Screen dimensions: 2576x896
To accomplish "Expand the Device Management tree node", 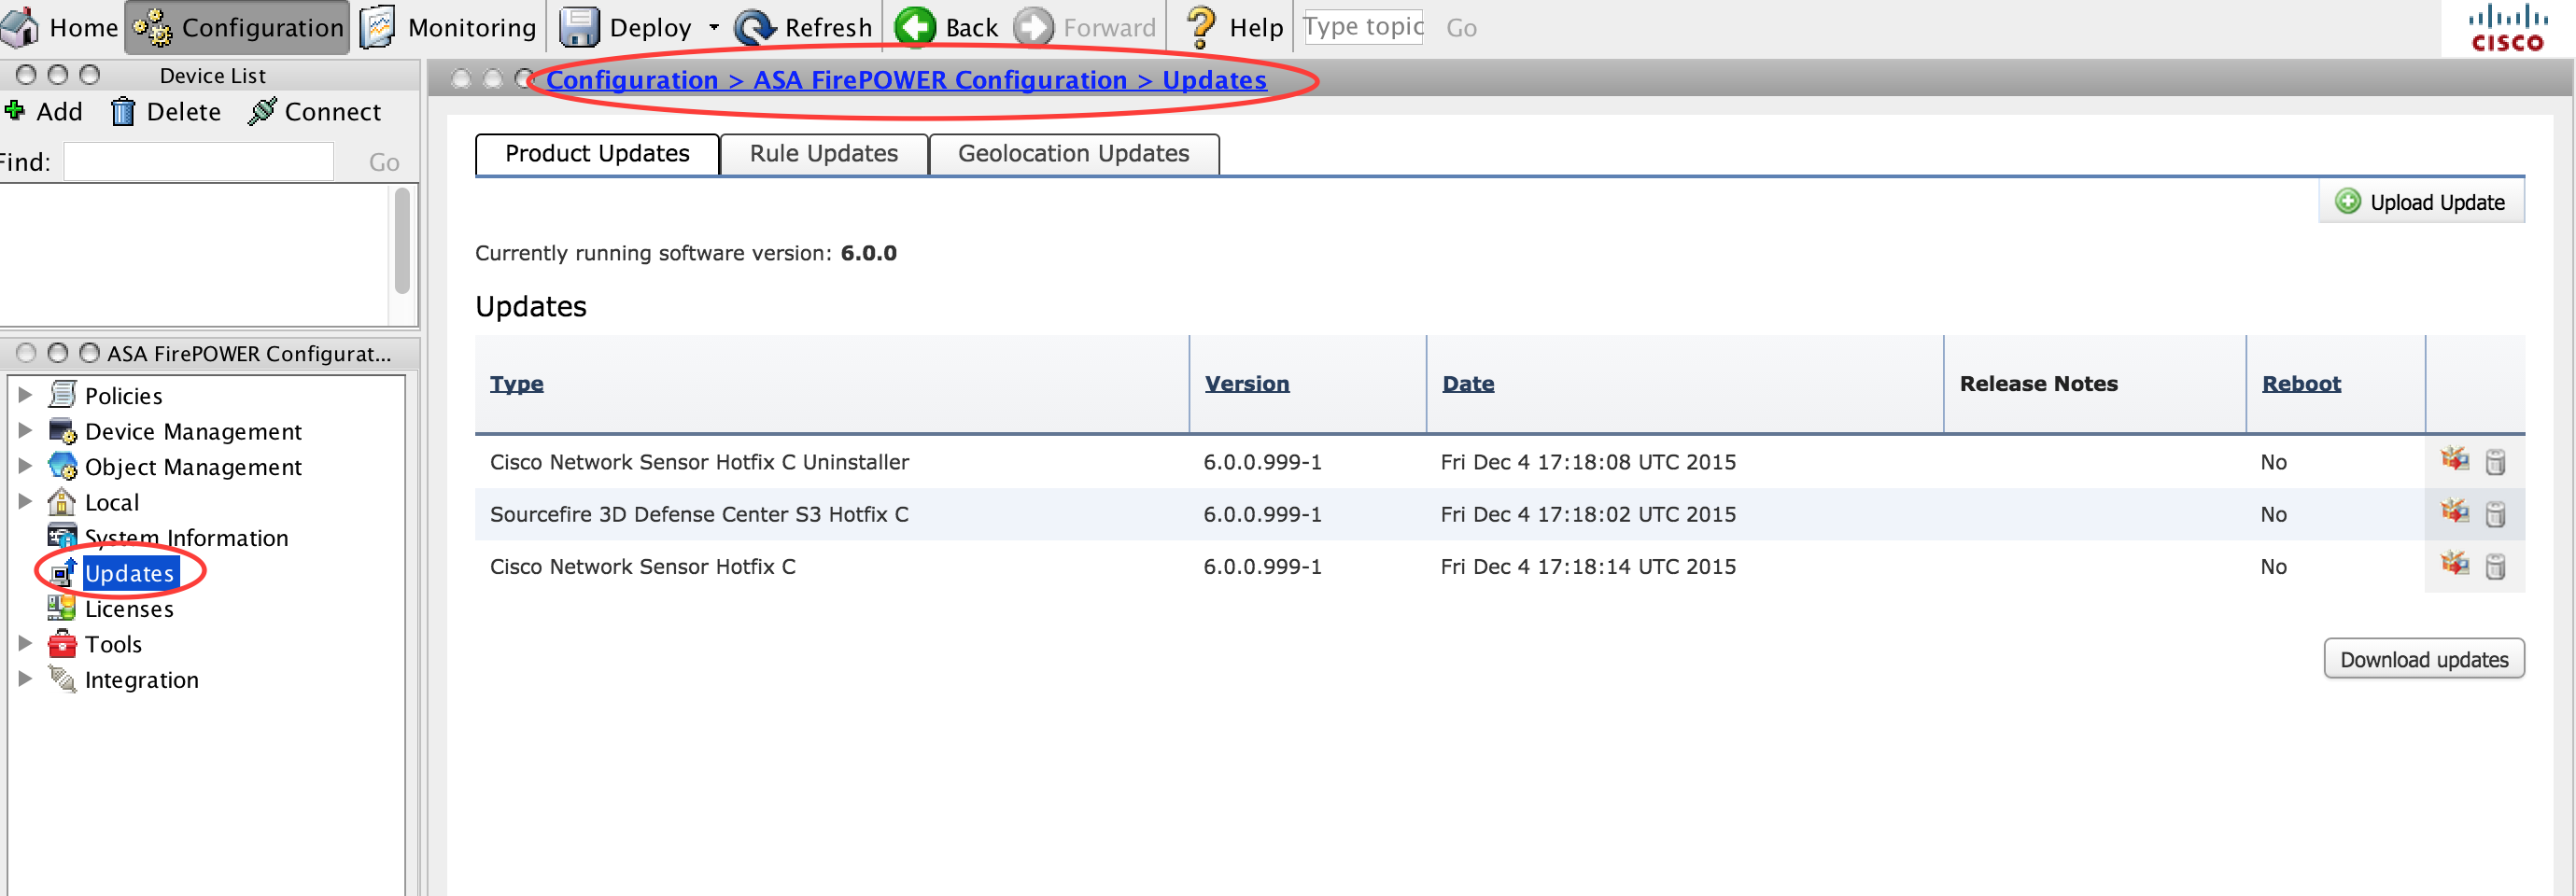I will (26, 431).
